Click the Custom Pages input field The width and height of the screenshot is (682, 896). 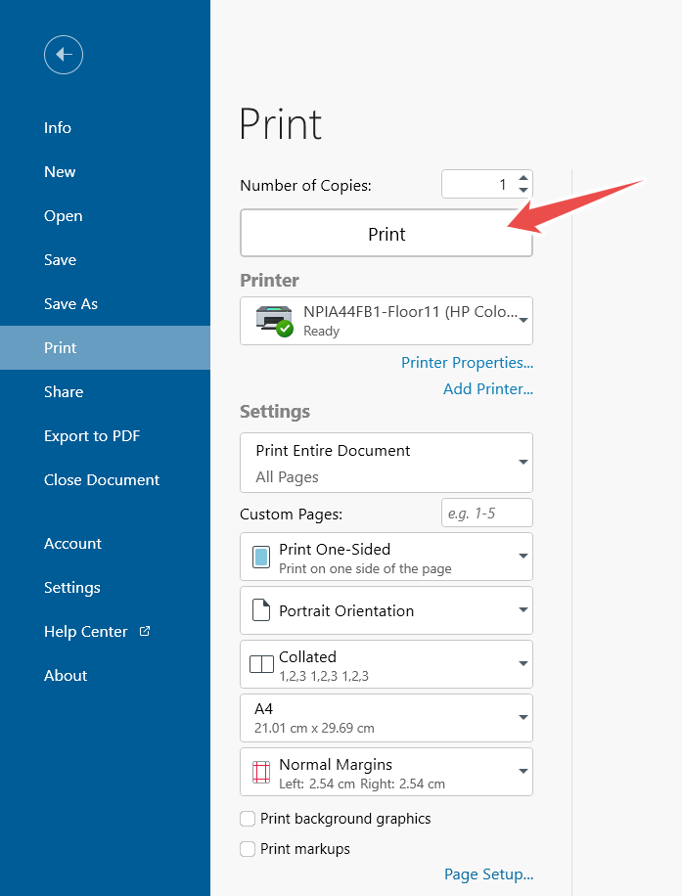[x=486, y=514]
